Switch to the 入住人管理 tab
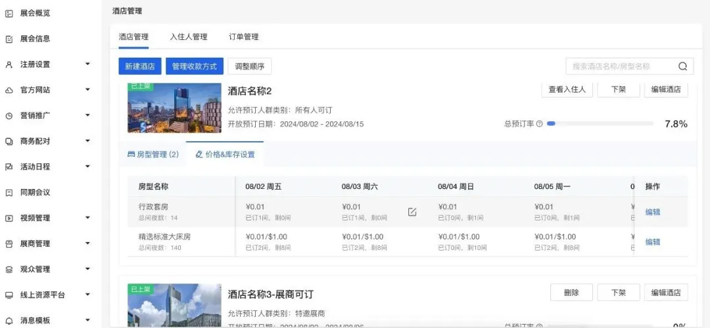 pos(188,37)
